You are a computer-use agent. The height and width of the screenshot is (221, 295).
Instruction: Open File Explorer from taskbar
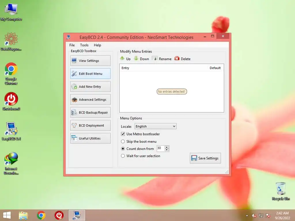(23, 215)
